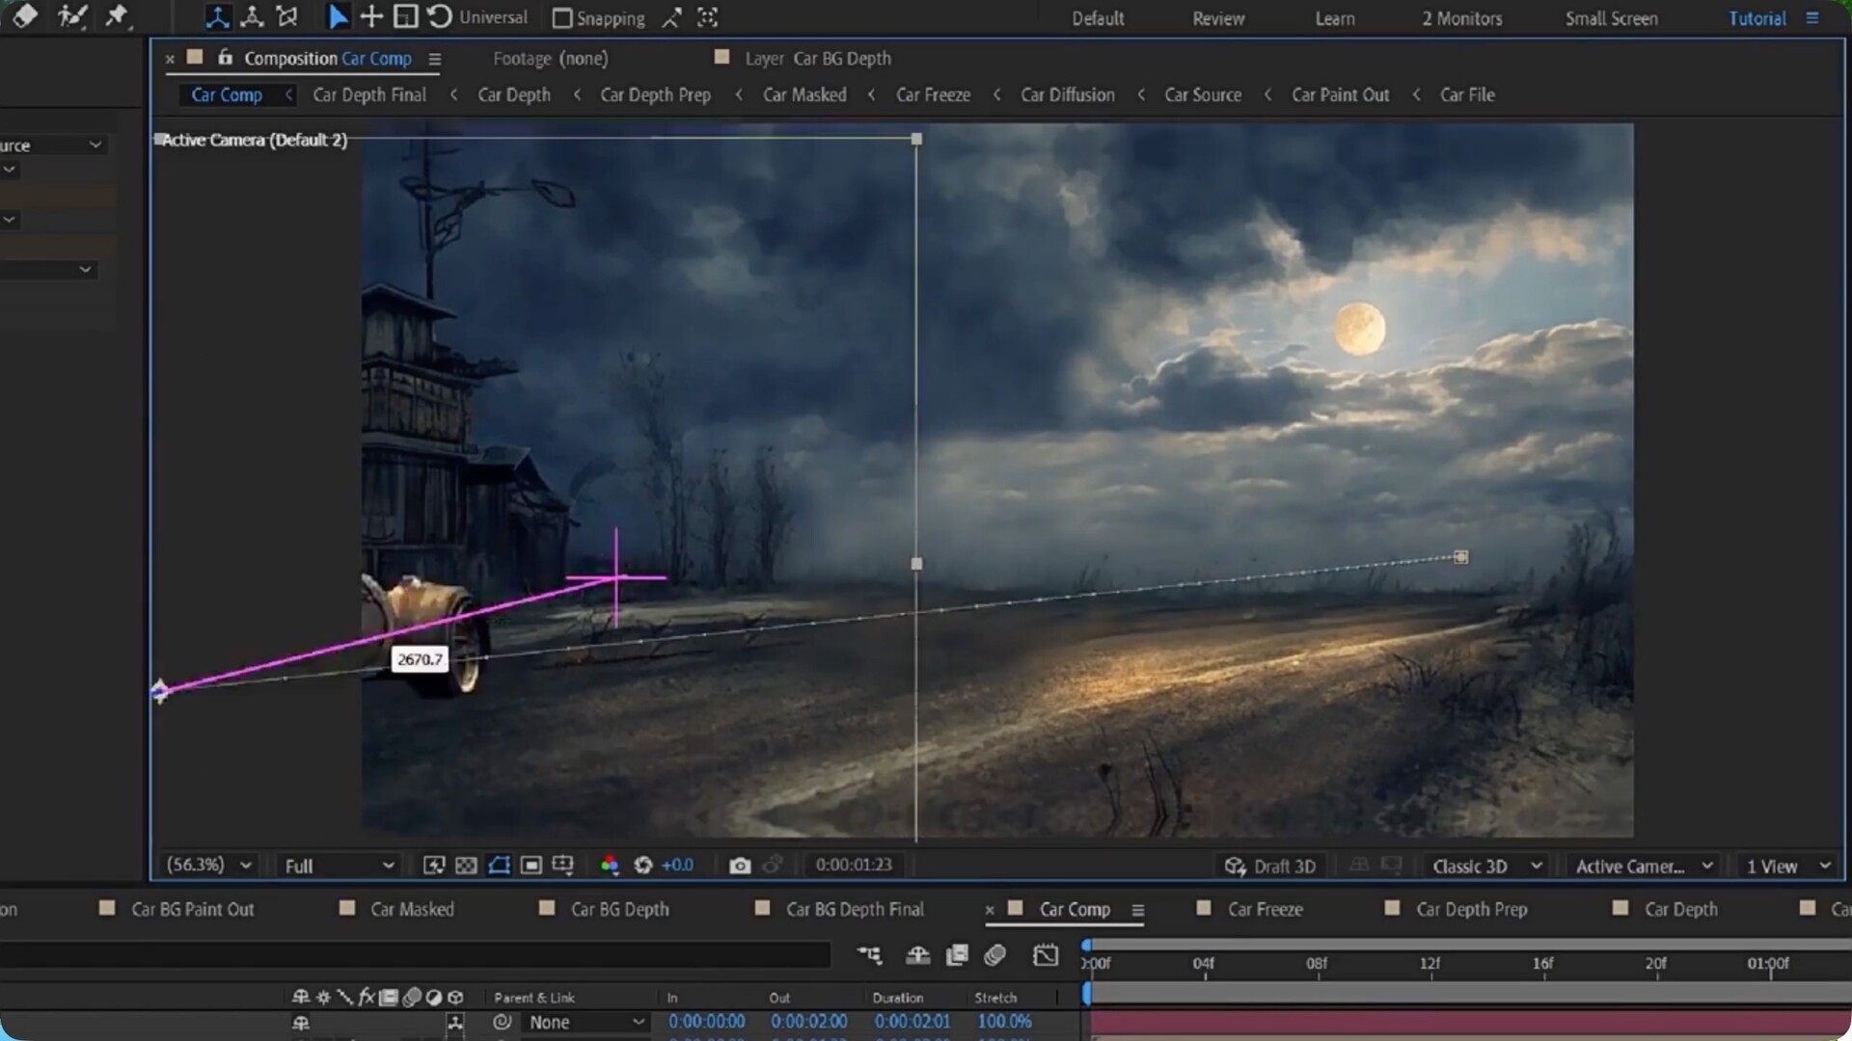Click the preview time 0:00:01:23 field
The image size is (1852, 1041).
click(x=854, y=865)
